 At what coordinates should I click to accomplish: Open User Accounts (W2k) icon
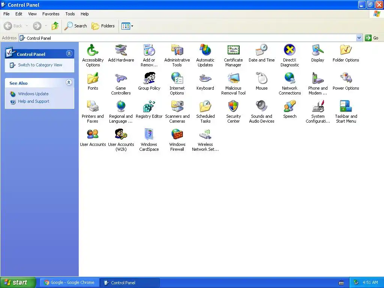coord(121,135)
